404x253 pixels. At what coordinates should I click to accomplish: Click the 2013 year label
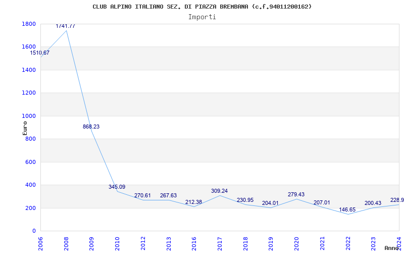point(169,244)
